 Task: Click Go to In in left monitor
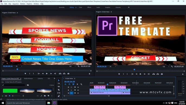click(x=39, y=74)
